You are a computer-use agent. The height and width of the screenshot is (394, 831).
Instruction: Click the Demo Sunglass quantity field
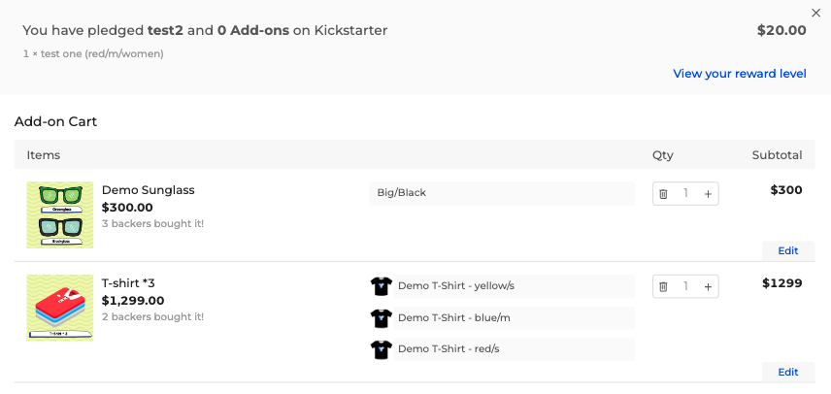(685, 194)
